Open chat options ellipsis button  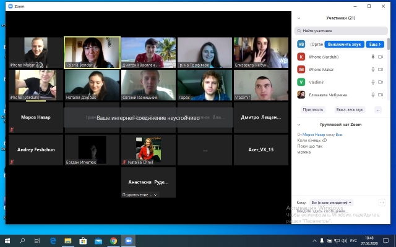(382, 203)
